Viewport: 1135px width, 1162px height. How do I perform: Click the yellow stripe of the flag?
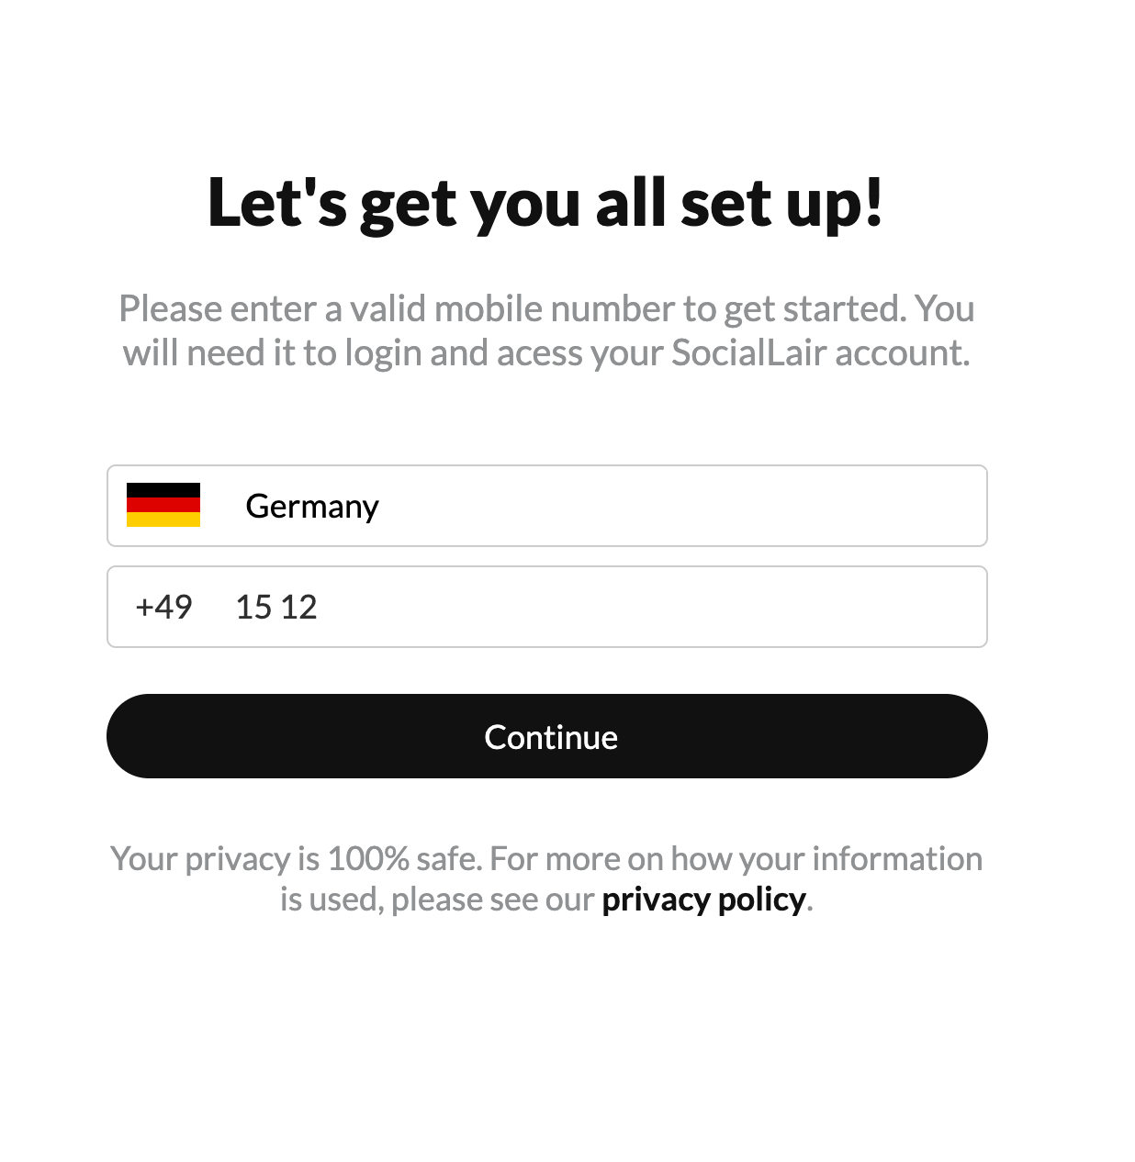click(163, 520)
